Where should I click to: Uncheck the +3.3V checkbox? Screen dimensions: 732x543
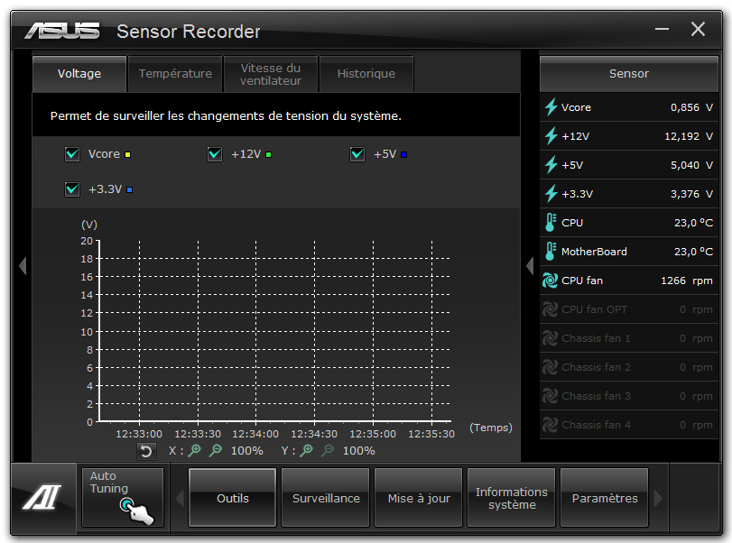tap(72, 189)
